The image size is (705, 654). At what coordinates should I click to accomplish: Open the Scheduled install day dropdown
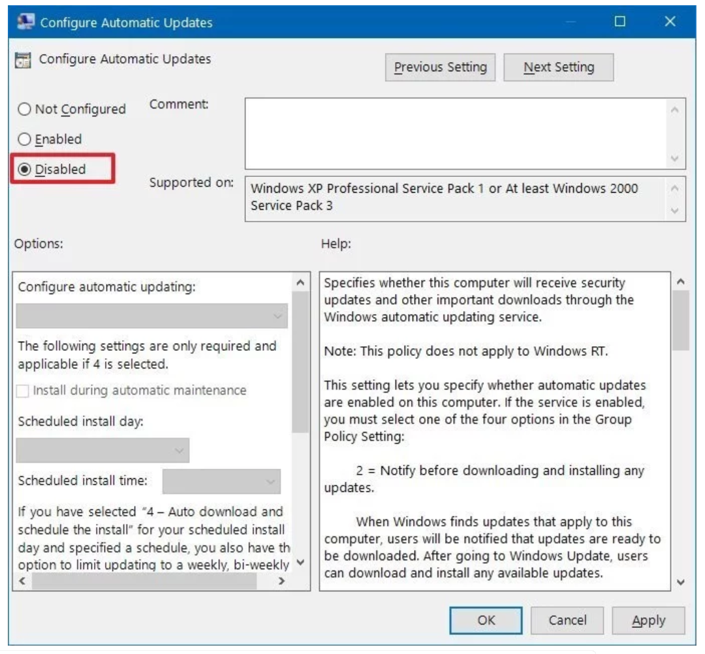point(102,450)
